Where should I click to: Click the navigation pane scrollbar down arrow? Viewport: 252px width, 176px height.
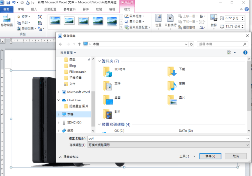pyautogui.click(x=93, y=131)
